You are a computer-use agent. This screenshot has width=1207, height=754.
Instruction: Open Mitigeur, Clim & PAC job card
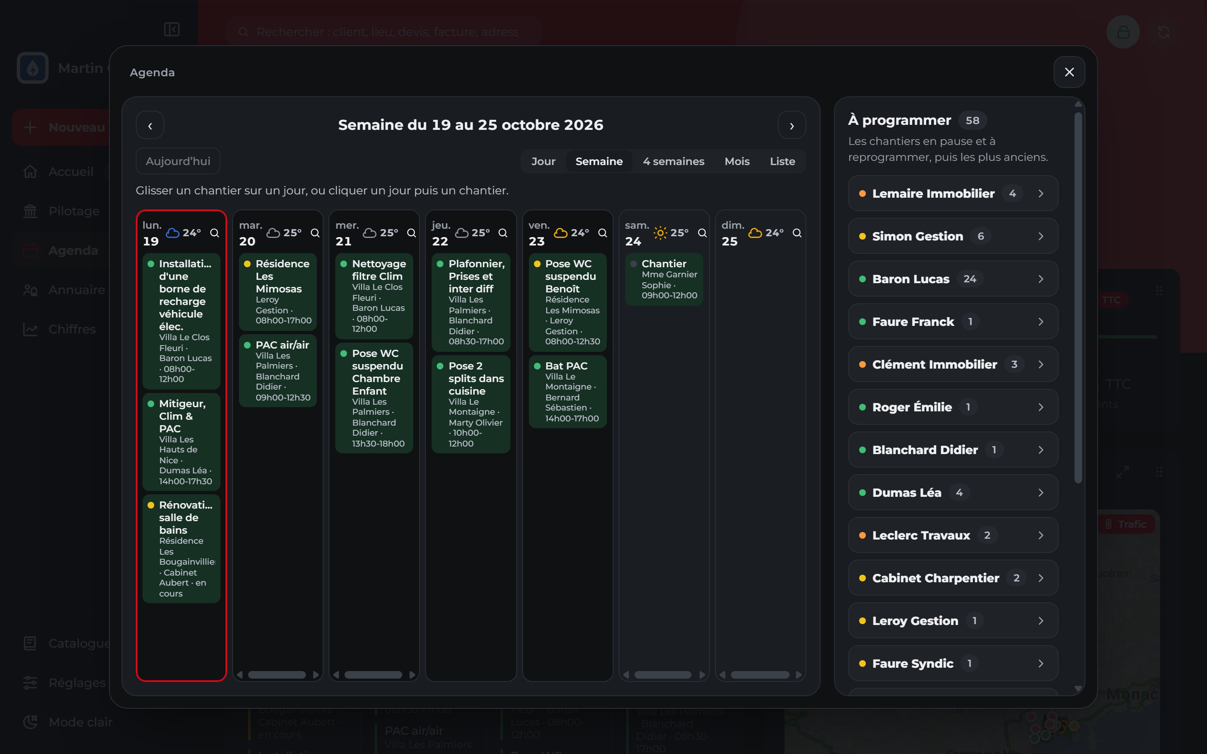181,442
